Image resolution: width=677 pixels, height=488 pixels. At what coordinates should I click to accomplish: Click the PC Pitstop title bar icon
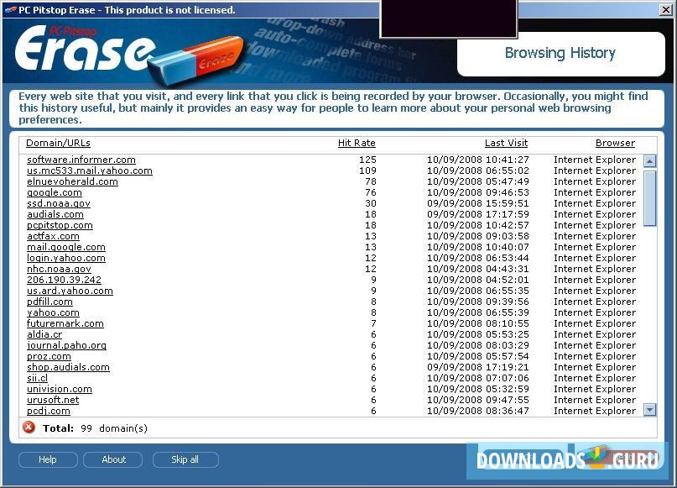[x=10, y=9]
